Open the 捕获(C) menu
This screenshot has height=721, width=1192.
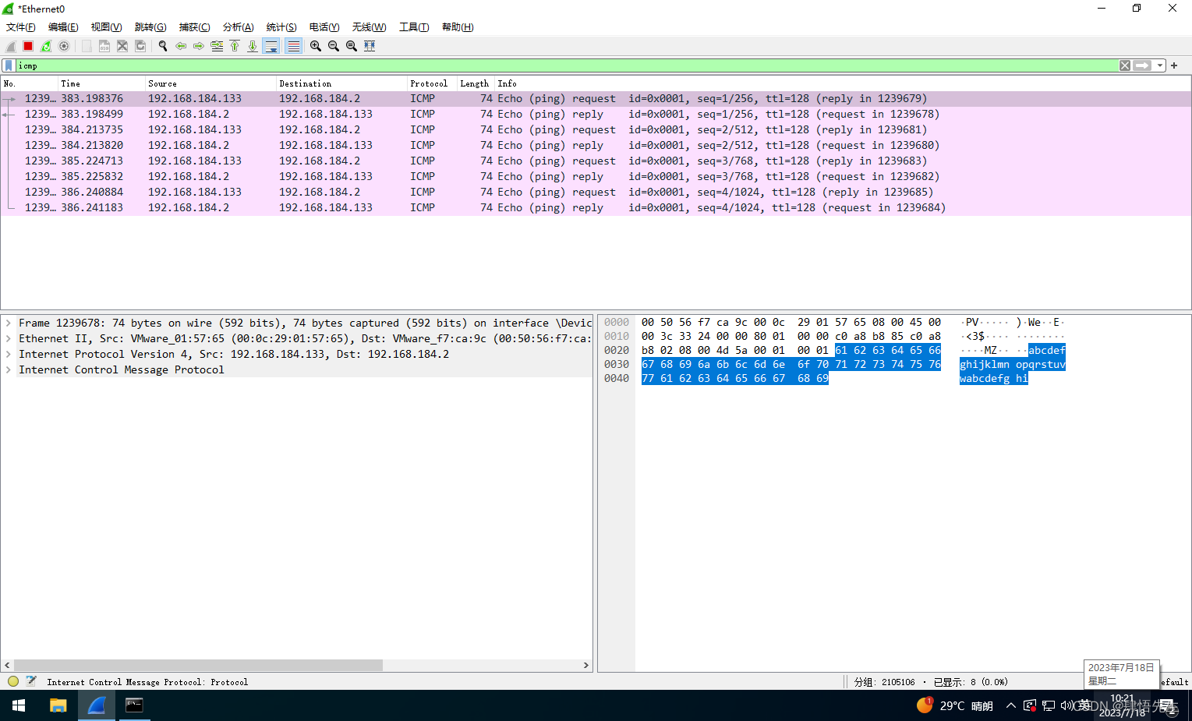coord(195,27)
